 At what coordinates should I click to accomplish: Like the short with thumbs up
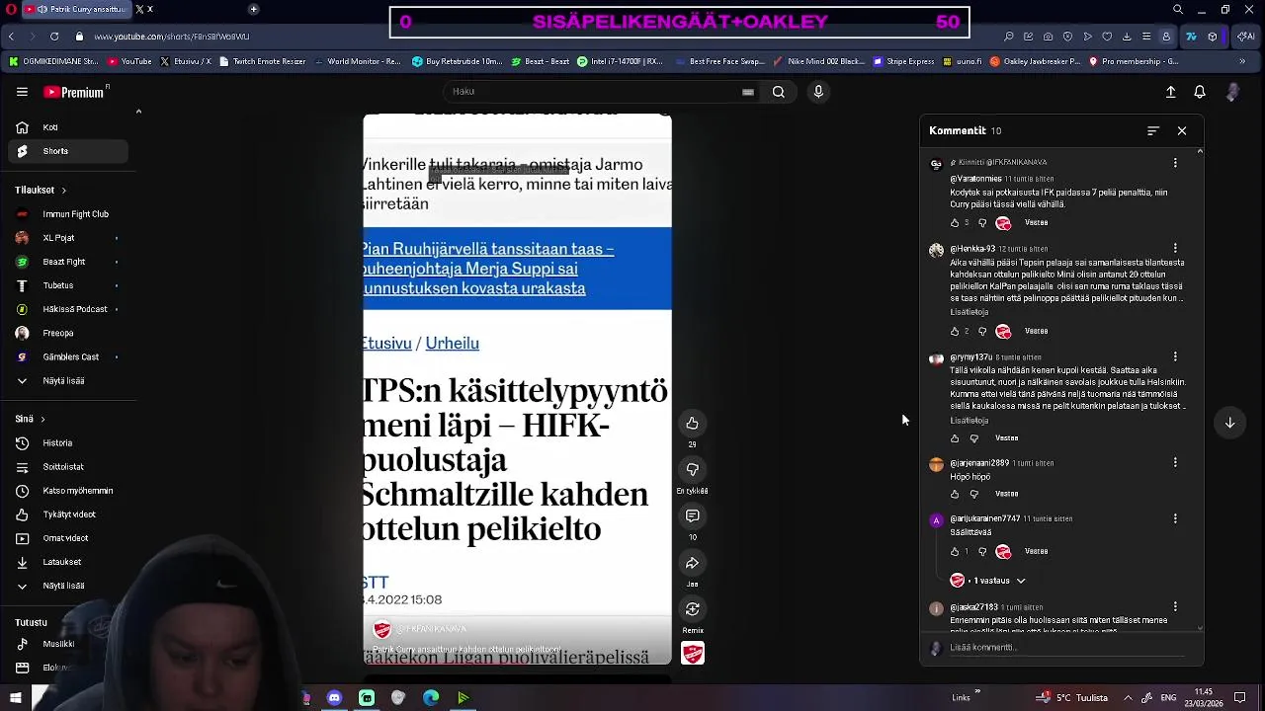[692, 424]
